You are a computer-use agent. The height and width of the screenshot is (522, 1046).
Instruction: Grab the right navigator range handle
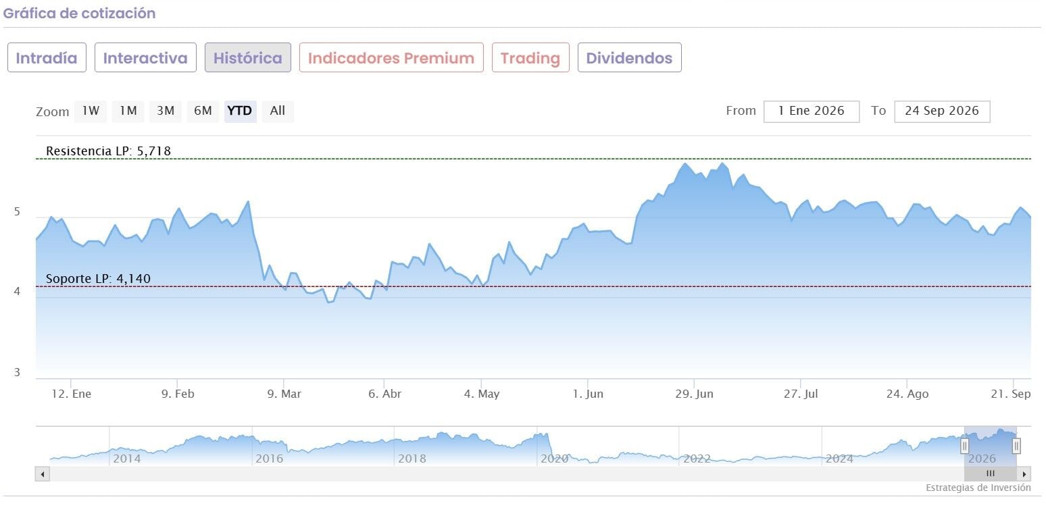click(x=1016, y=446)
